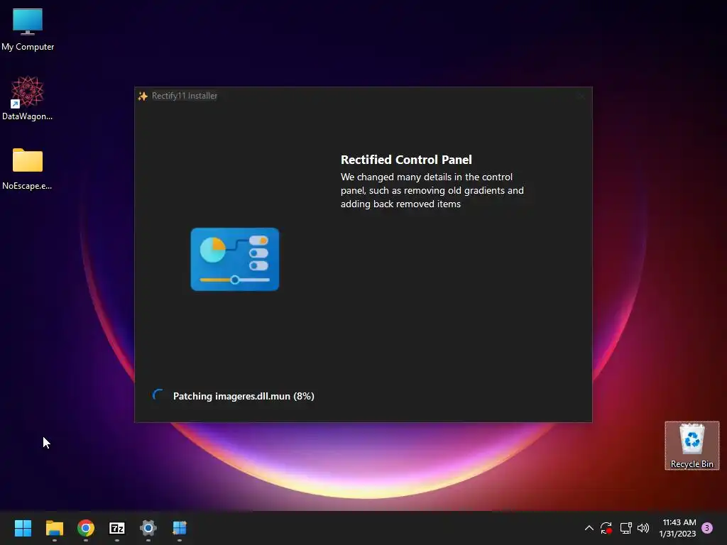
Task: Click the Rectified Control Panel heading
Action: 406,160
